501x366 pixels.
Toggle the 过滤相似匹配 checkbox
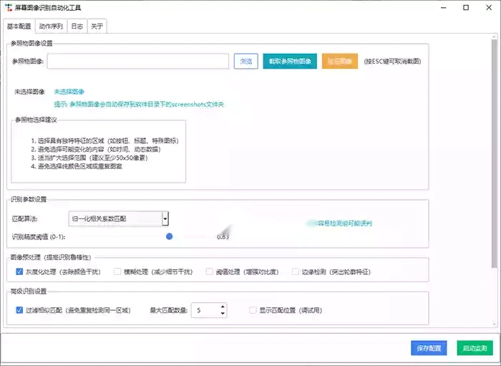(19, 310)
